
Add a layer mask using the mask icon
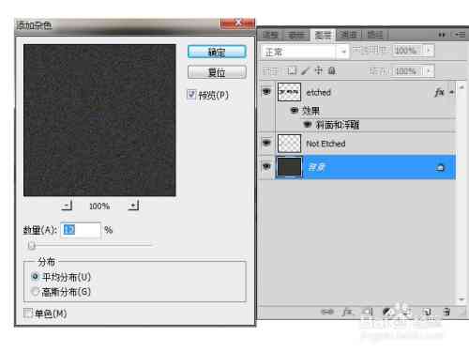(x=368, y=312)
